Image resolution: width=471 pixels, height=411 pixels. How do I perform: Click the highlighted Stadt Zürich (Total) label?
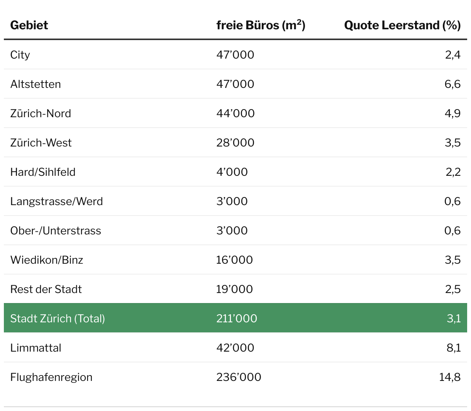58,318
